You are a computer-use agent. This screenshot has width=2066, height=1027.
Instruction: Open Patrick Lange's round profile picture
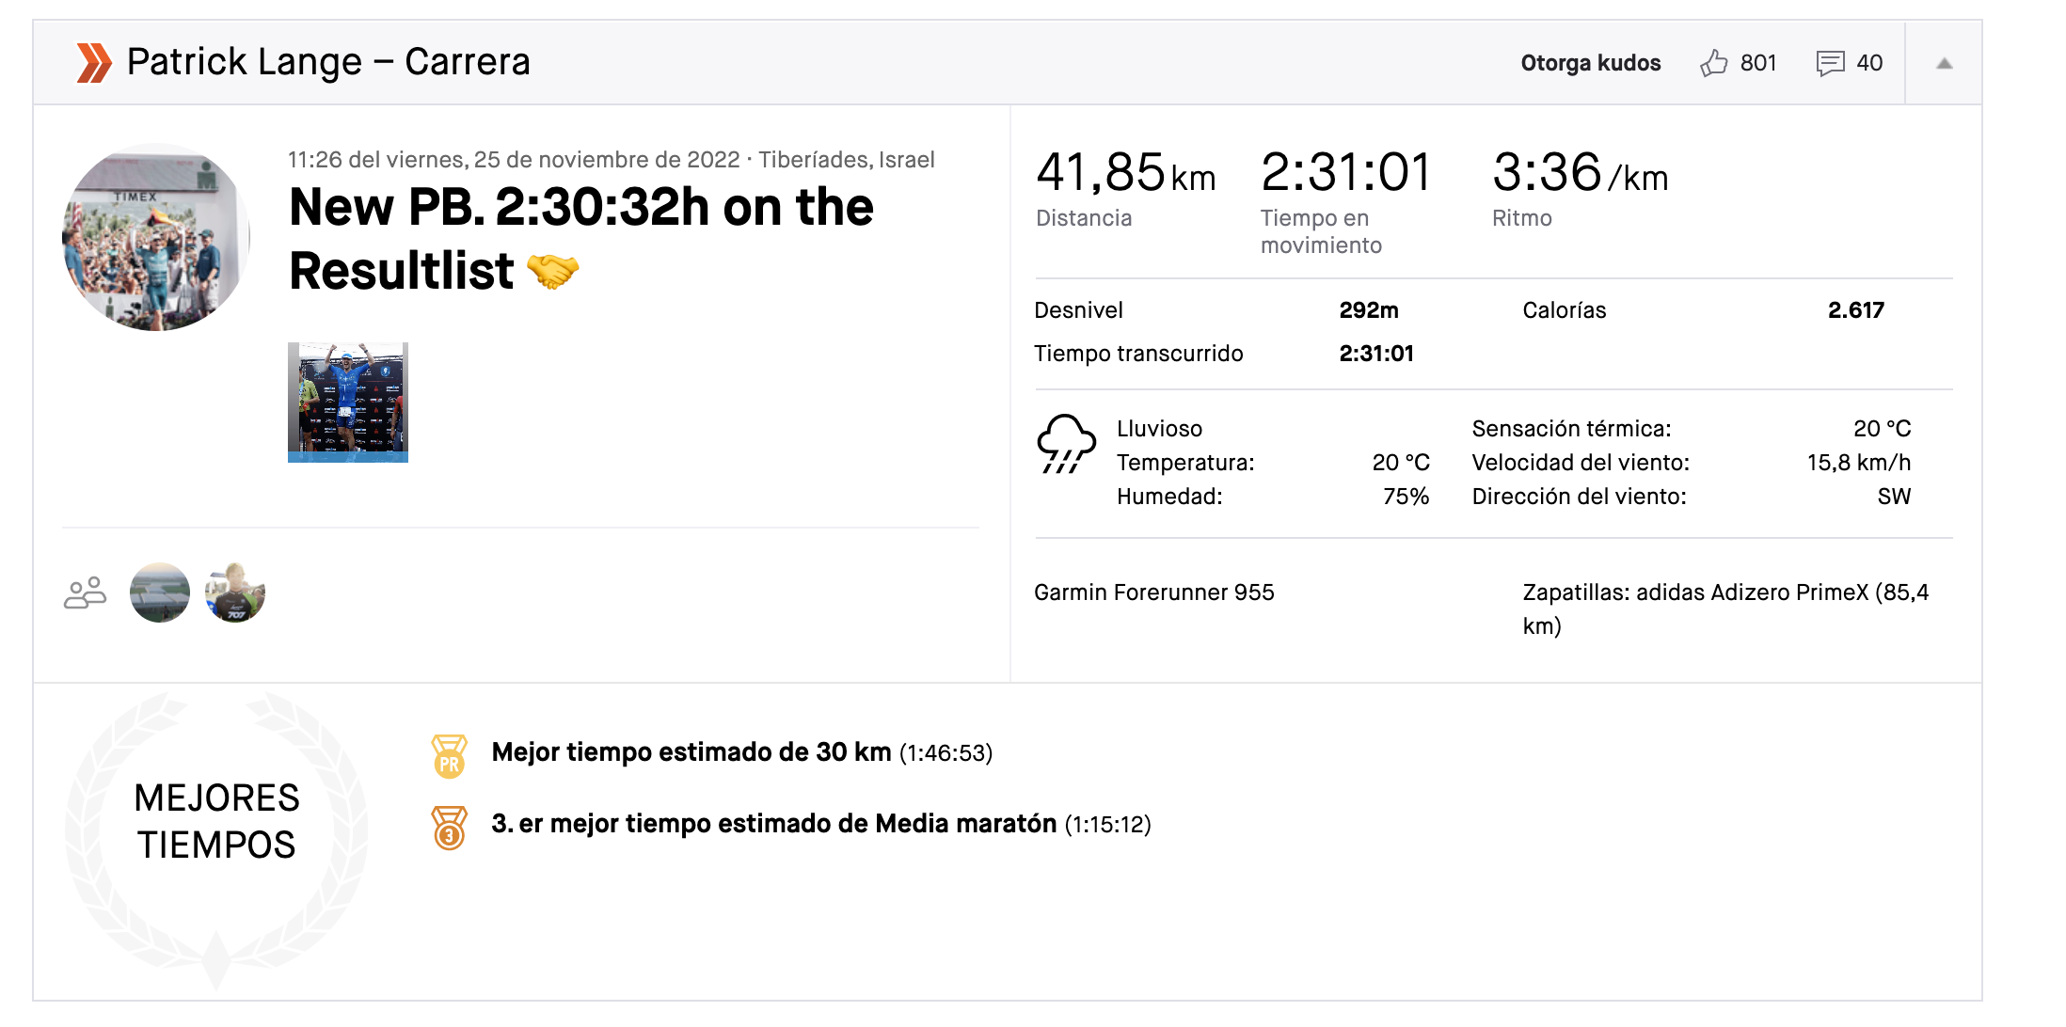point(156,237)
